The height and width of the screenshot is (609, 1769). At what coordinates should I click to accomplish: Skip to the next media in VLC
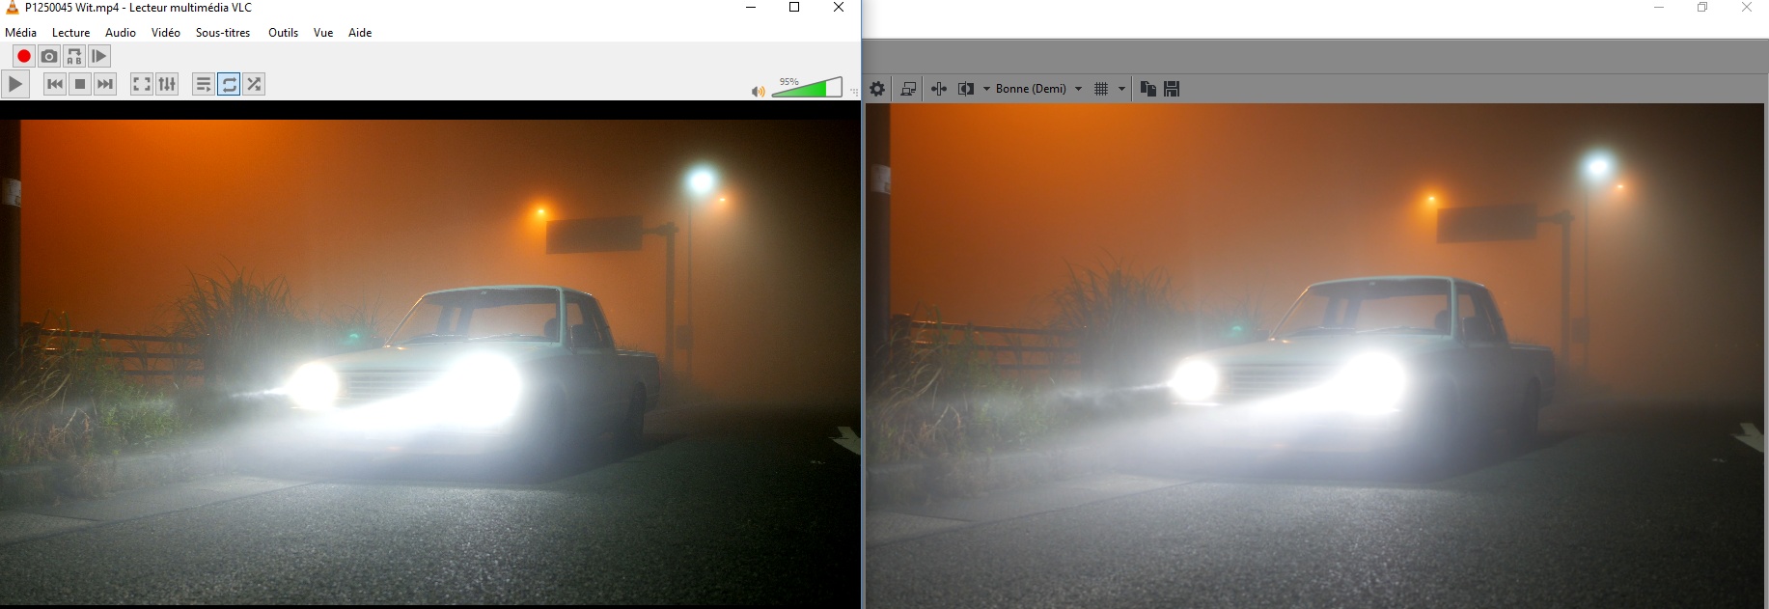105,84
